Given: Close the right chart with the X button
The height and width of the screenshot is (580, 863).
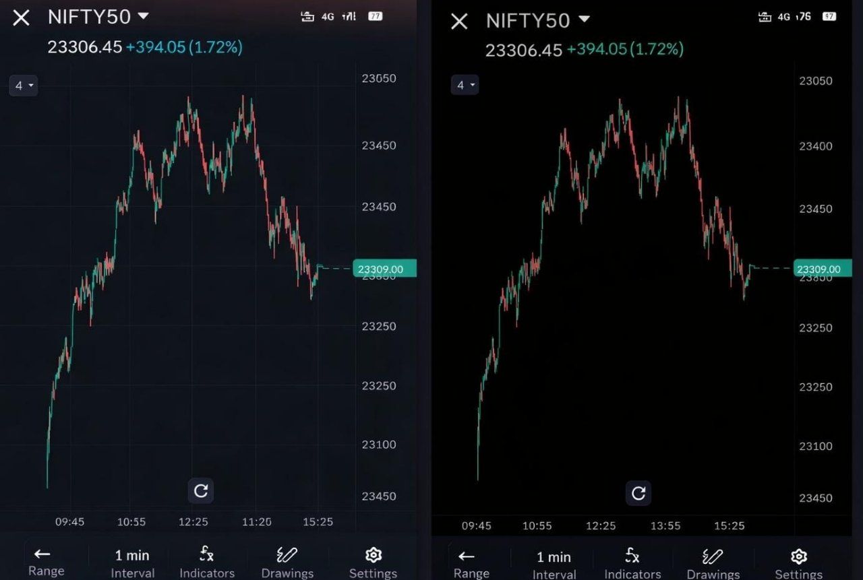Looking at the screenshot, I should click(459, 22).
